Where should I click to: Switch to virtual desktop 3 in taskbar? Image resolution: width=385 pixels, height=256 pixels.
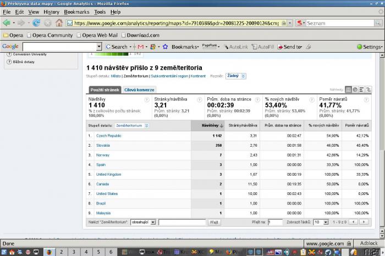tap(74, 252)
